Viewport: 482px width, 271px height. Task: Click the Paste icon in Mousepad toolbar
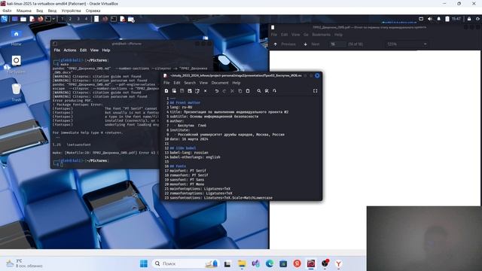coord(248,91)
